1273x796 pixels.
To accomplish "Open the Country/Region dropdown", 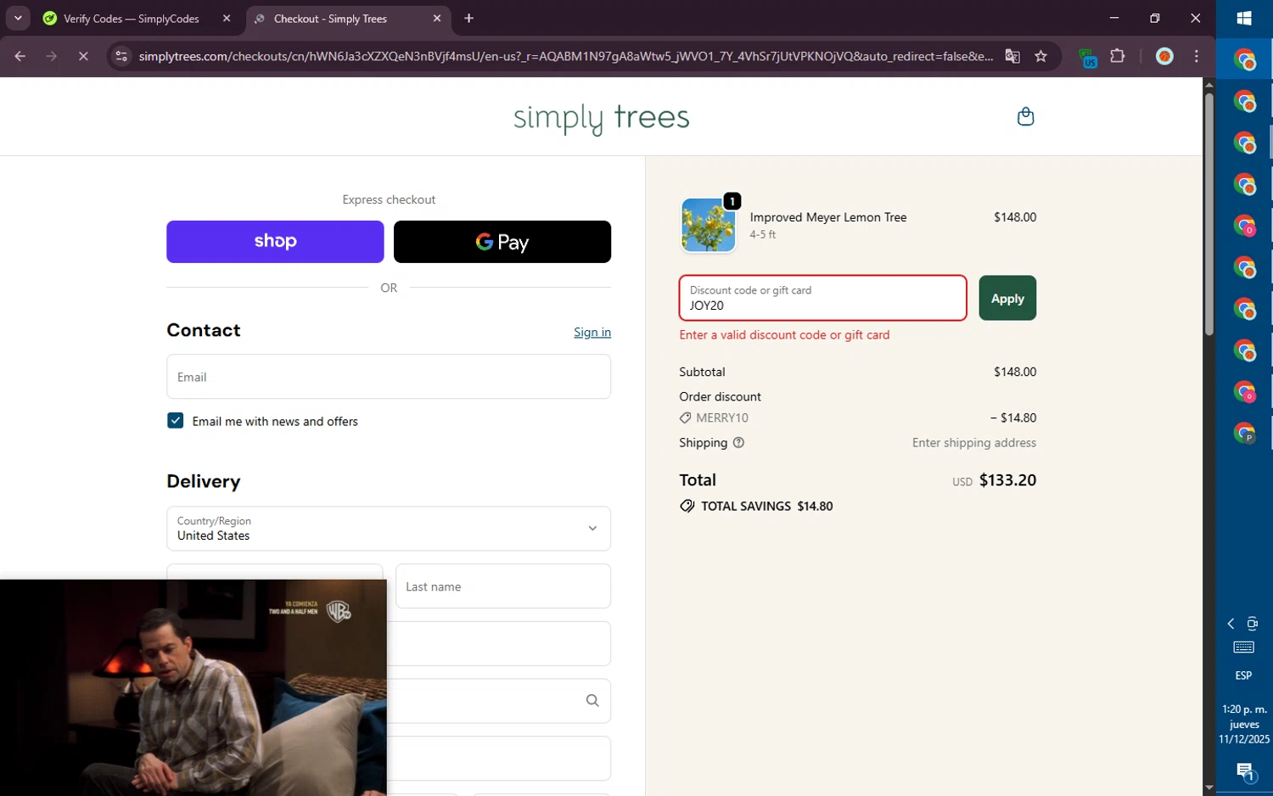I will tap(389, 528).
